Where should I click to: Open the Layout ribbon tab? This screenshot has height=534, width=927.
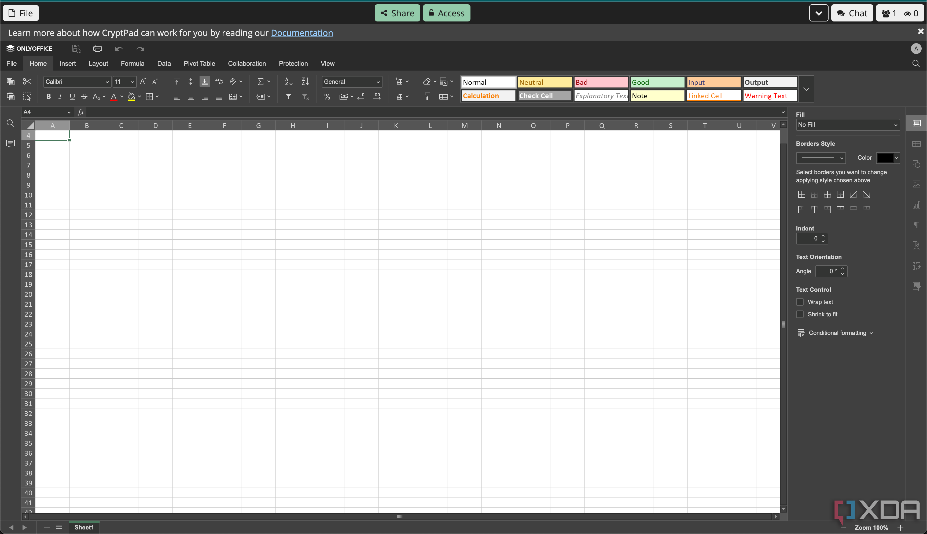click(98, 63)
